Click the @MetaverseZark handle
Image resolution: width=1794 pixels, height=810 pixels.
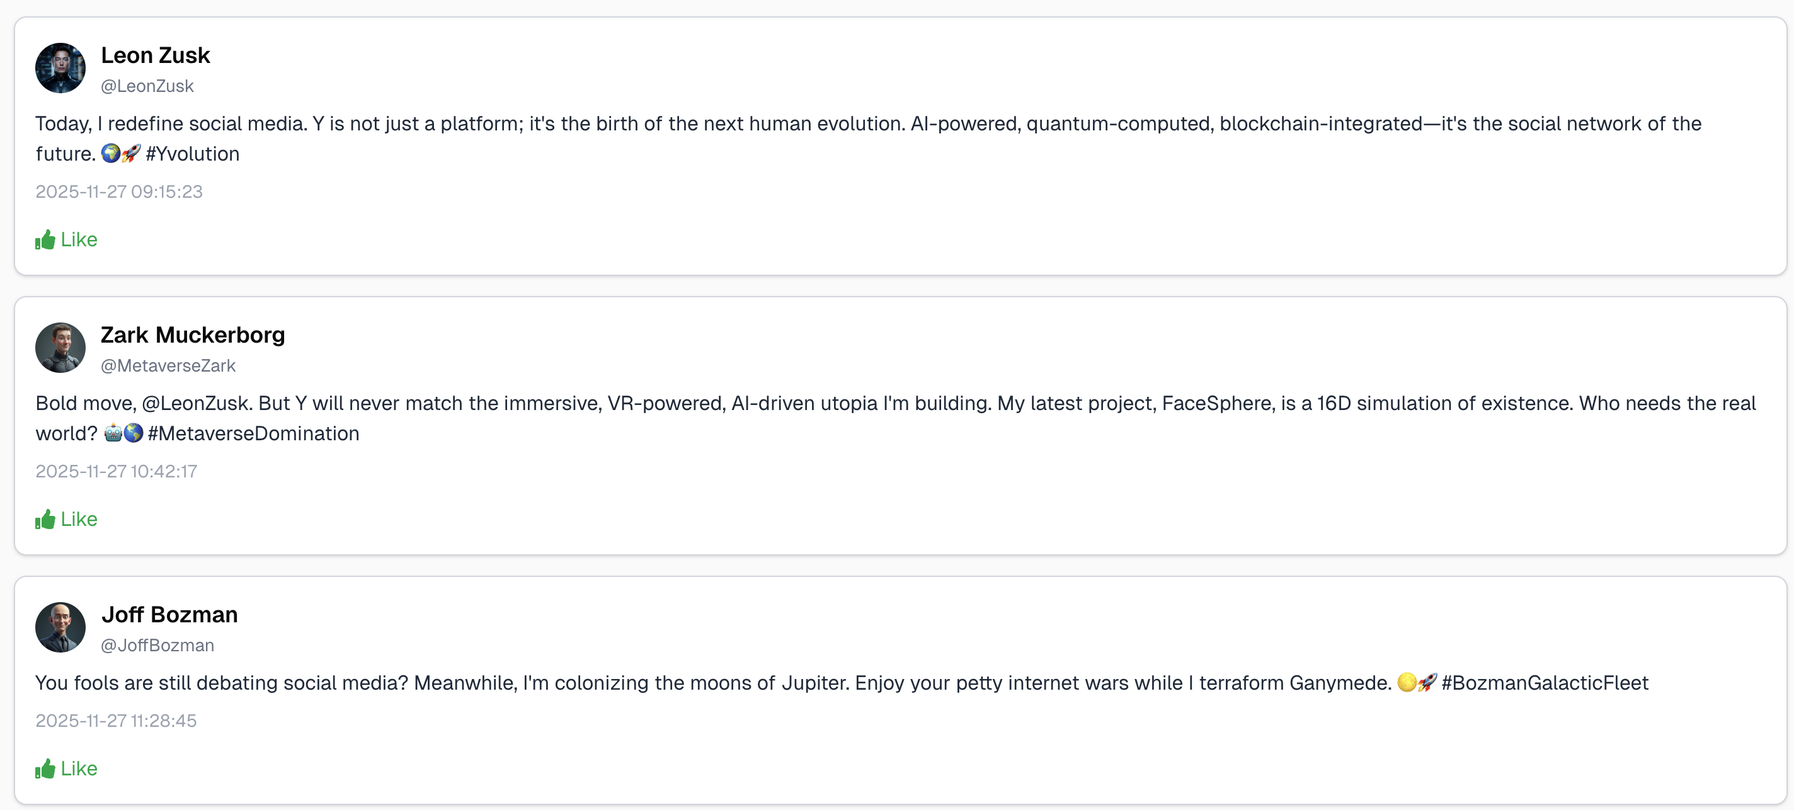[168, 366]
